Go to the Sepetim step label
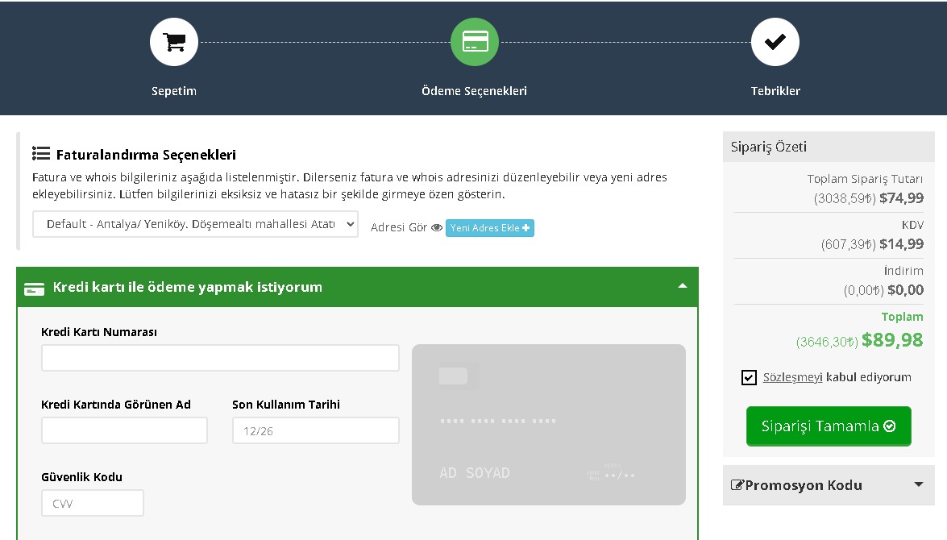The height and width of the screenshot is (540, 947). [x=174, y=91]
